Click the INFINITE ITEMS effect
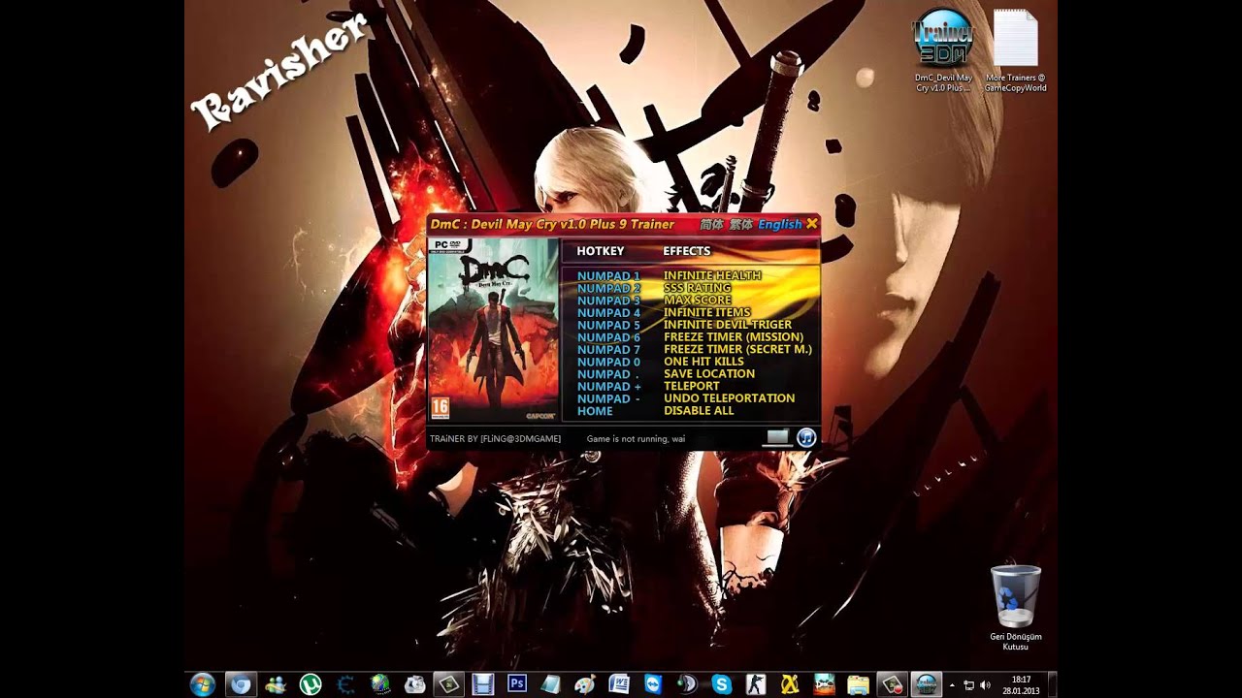Image resolution: width=1242 pixels, height=698 pixels. pos(707,312)
